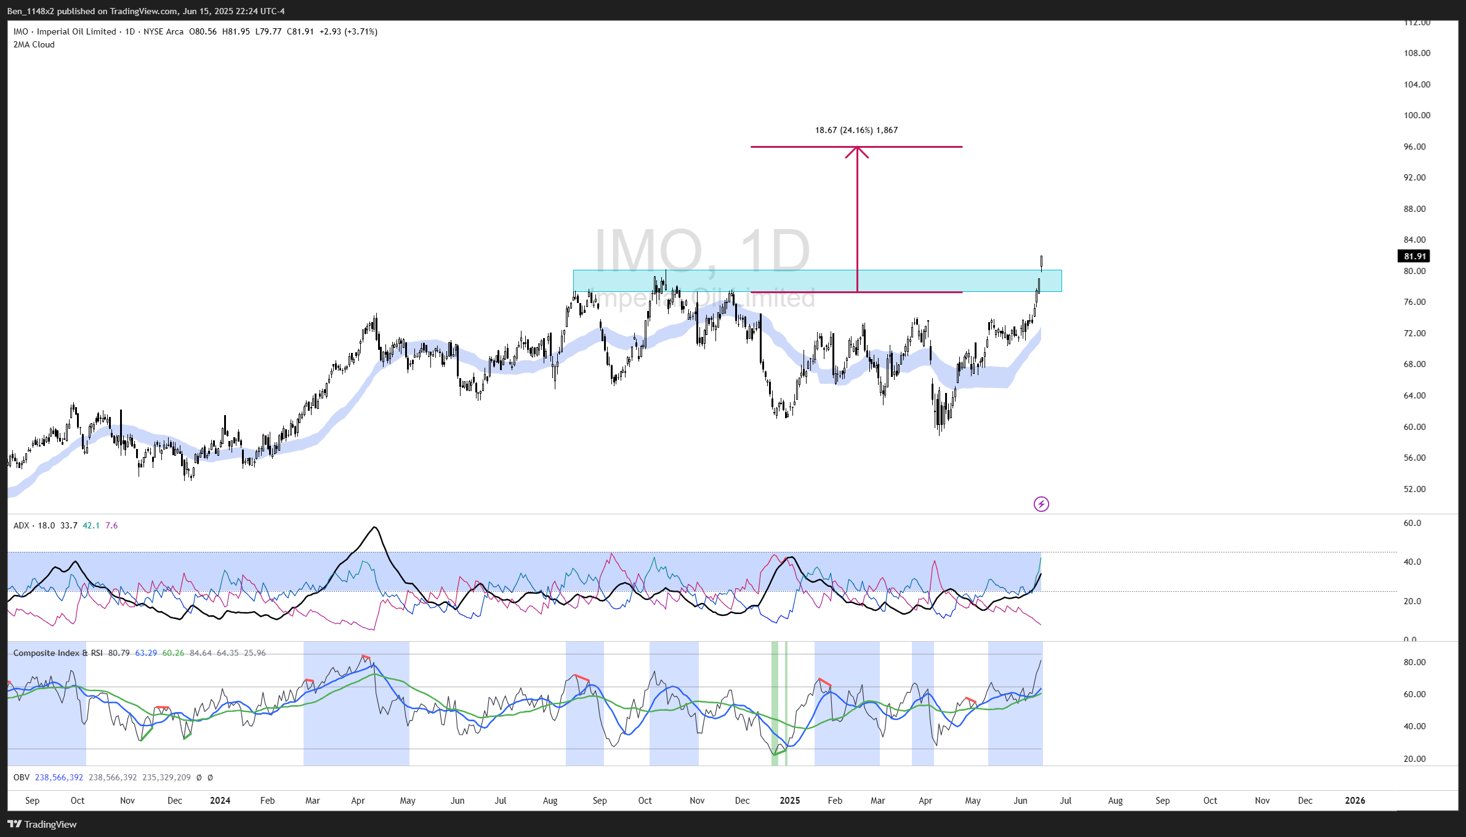Click the 2025 label on the time axis
This screenshot has width=1466, height=837.
pos(789,801)
